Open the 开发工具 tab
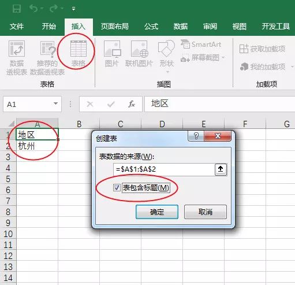Image resolution: width=295 pixels, height=285 pixels. [276, 27]
